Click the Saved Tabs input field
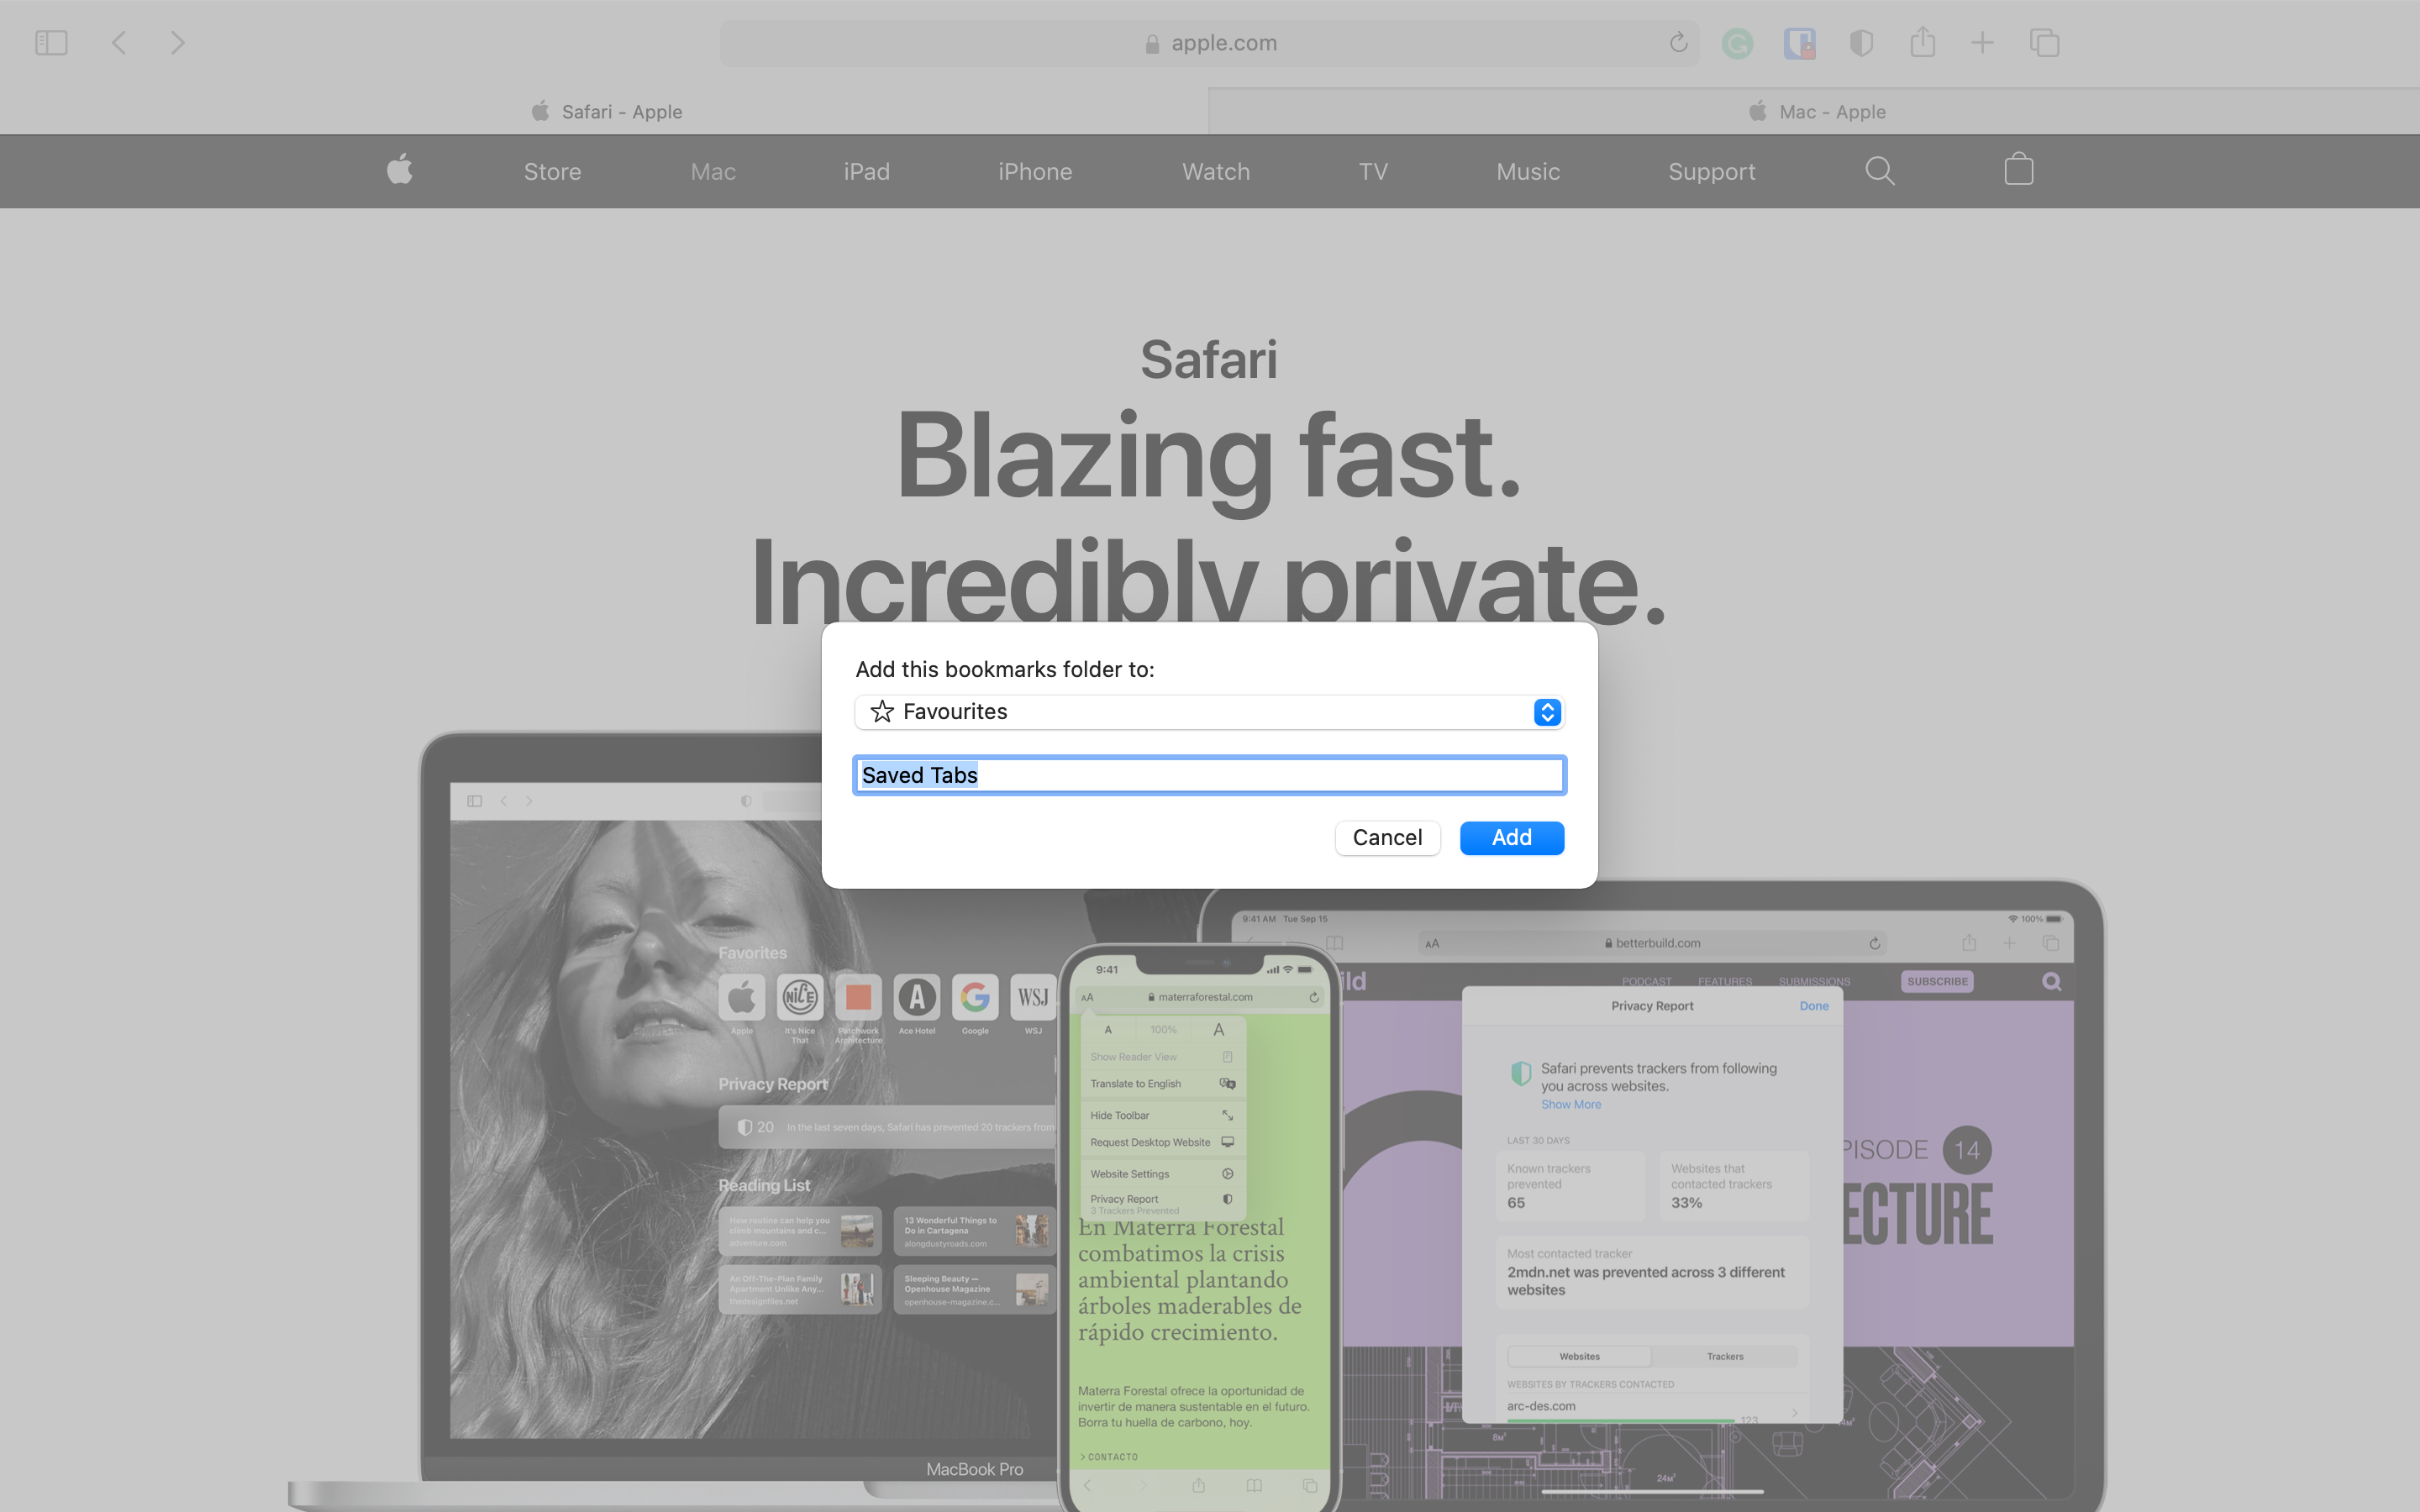The image size is (2420, 1512). [1211, 775]
